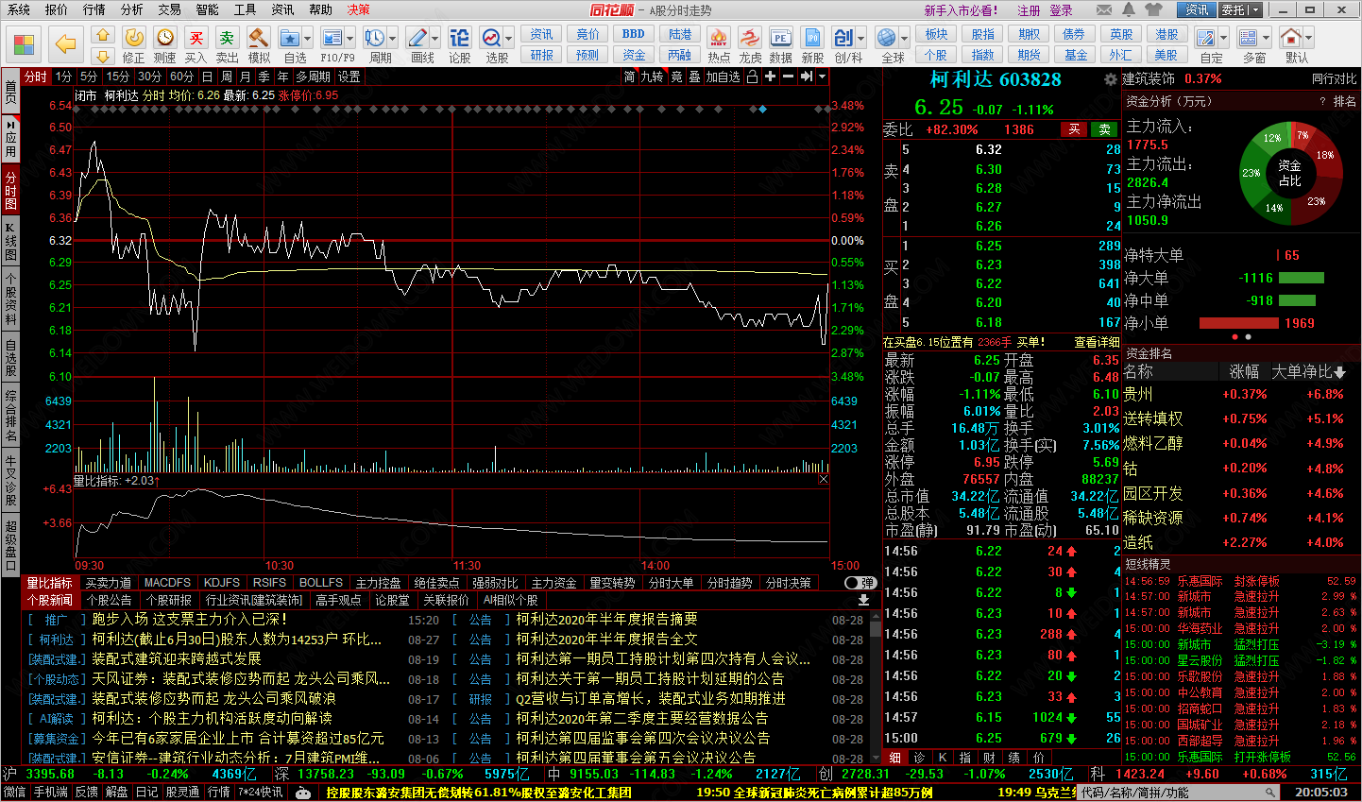Click the colorful home grid icon

(24, 44)
